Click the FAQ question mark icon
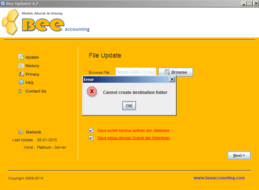 pos(21,83)
